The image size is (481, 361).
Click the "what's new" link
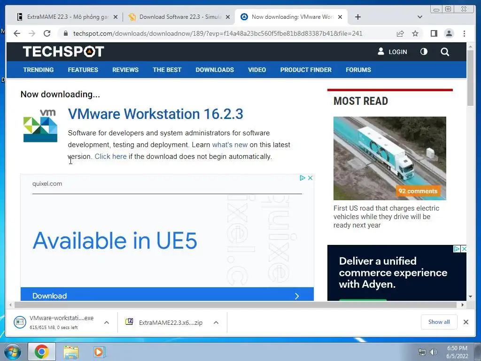tap(230, 145)
